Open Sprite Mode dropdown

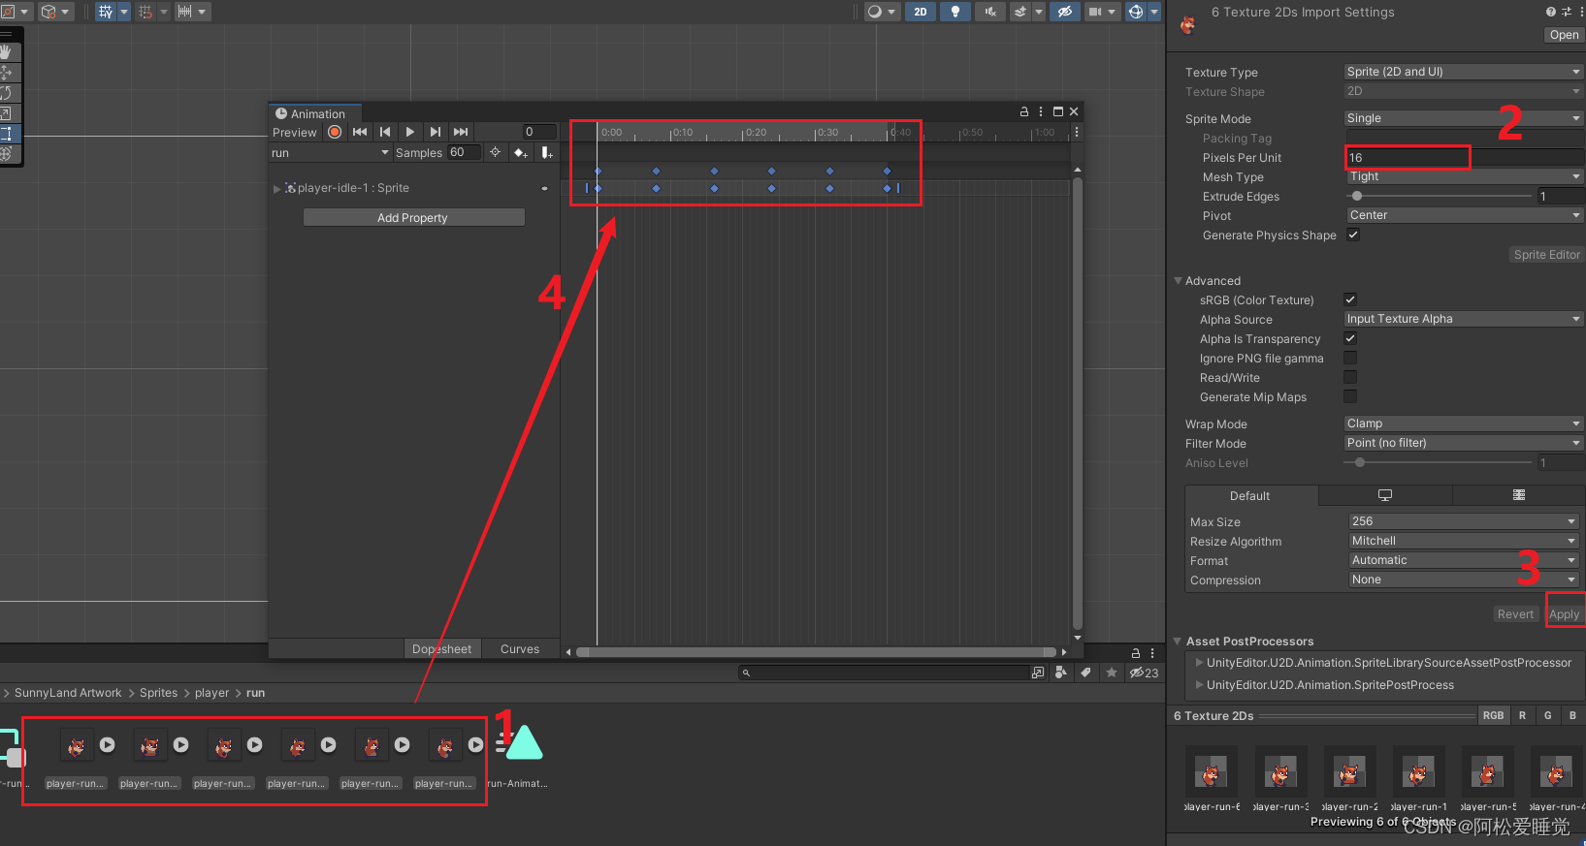tap(1464, 118)
